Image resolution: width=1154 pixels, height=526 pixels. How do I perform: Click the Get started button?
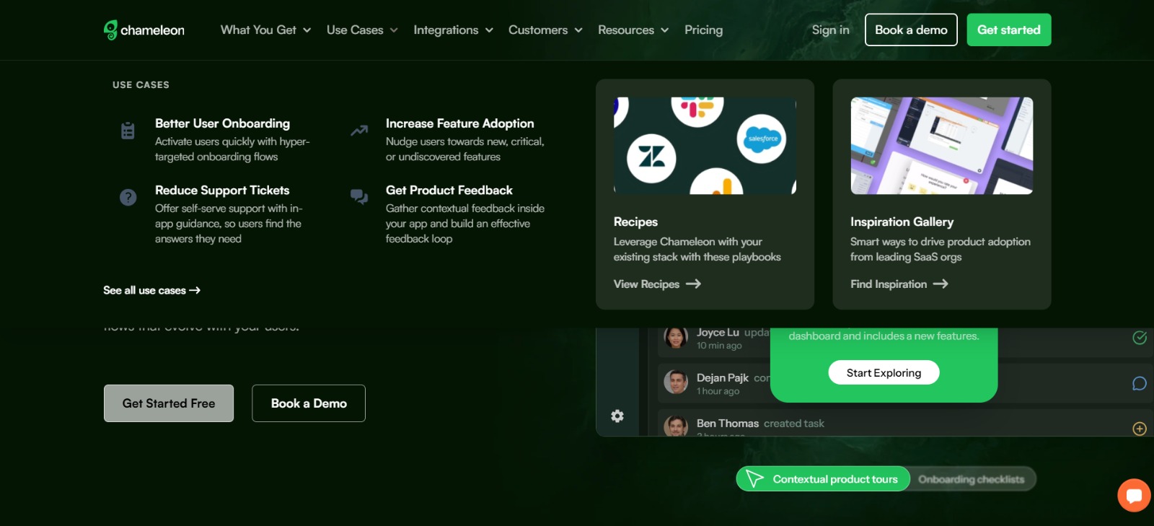click(x=1008, y=30)
